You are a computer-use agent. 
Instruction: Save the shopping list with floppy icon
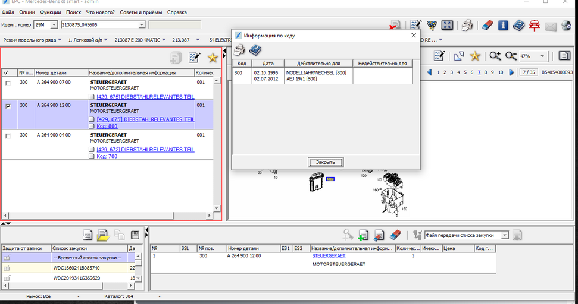[135, 235]
